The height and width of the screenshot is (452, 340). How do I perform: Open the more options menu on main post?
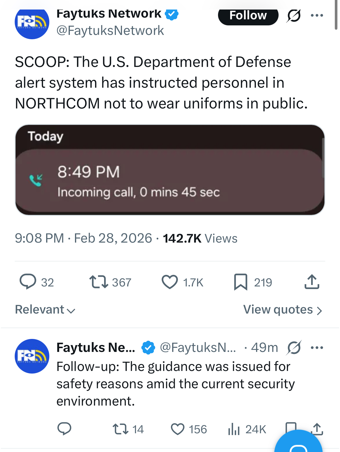click(317, 16)
